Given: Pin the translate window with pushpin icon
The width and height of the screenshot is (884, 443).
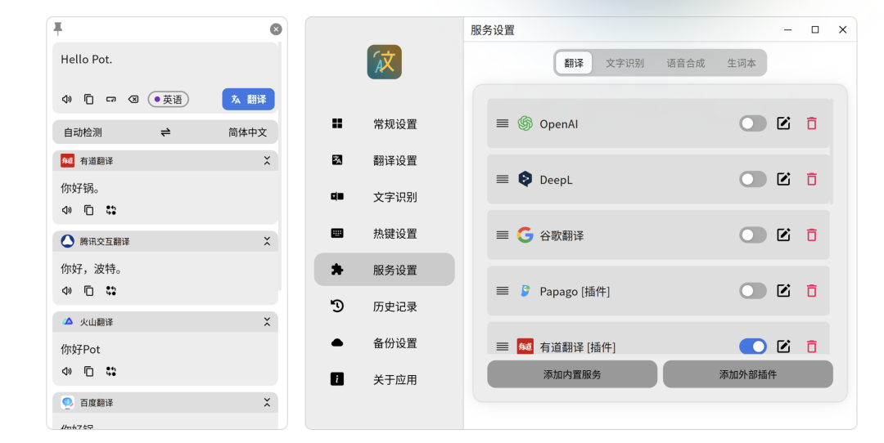Looking at the screenshot, I should click(57, 28).
